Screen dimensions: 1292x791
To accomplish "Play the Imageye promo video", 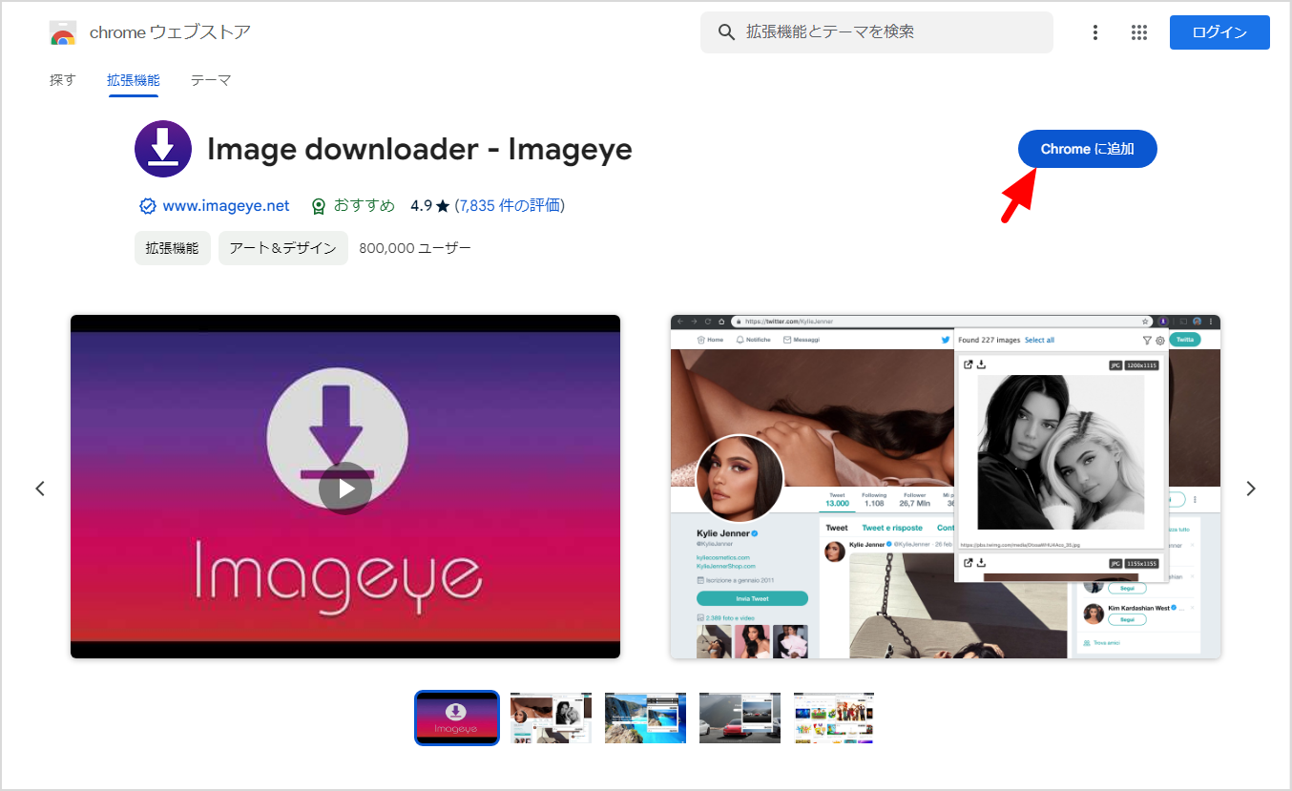I will click(345, 489).
